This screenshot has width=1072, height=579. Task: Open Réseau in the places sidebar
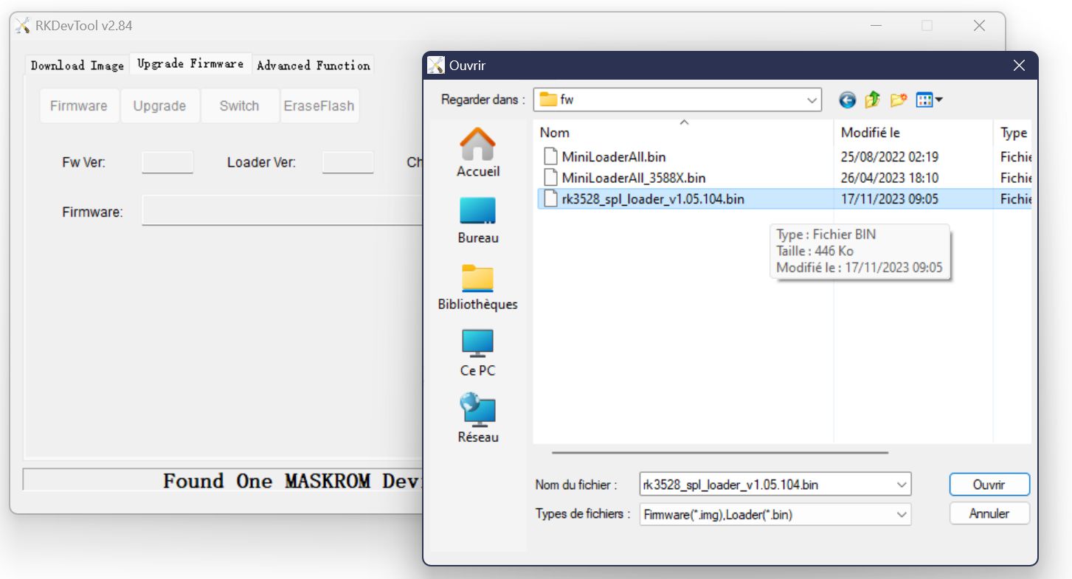pyautogui.click(x=478, y=418)
